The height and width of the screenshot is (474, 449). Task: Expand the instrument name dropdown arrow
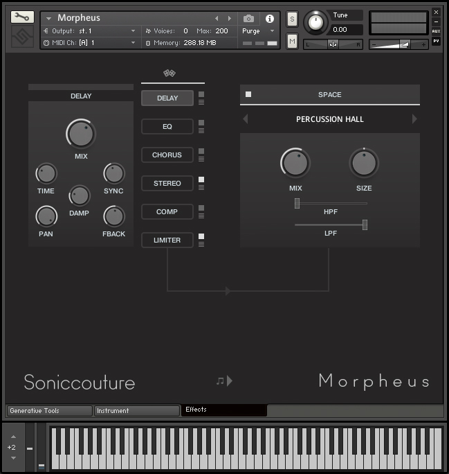point(48,19)
